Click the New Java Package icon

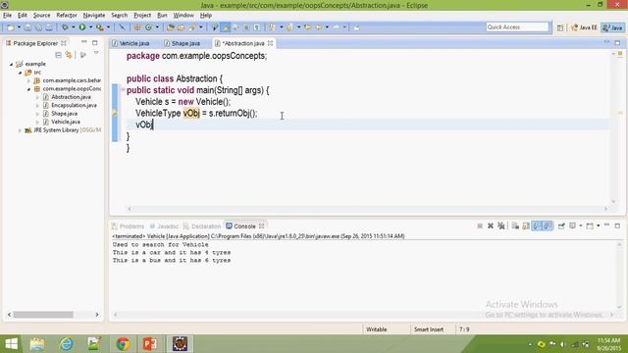click(x=137, y=27)
